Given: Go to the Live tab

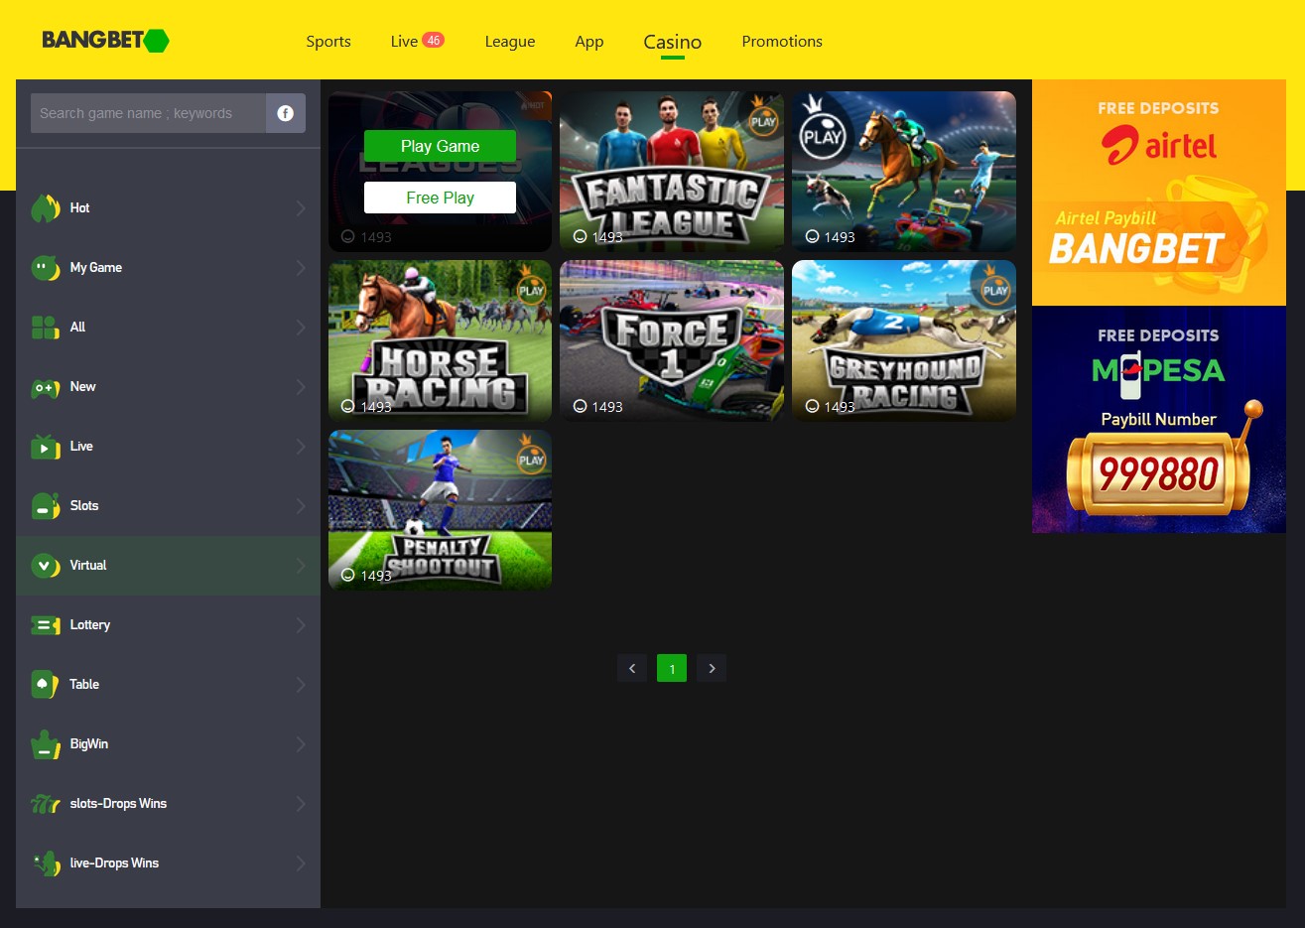Looking at the screenshot, I should (x=404, y=42).
